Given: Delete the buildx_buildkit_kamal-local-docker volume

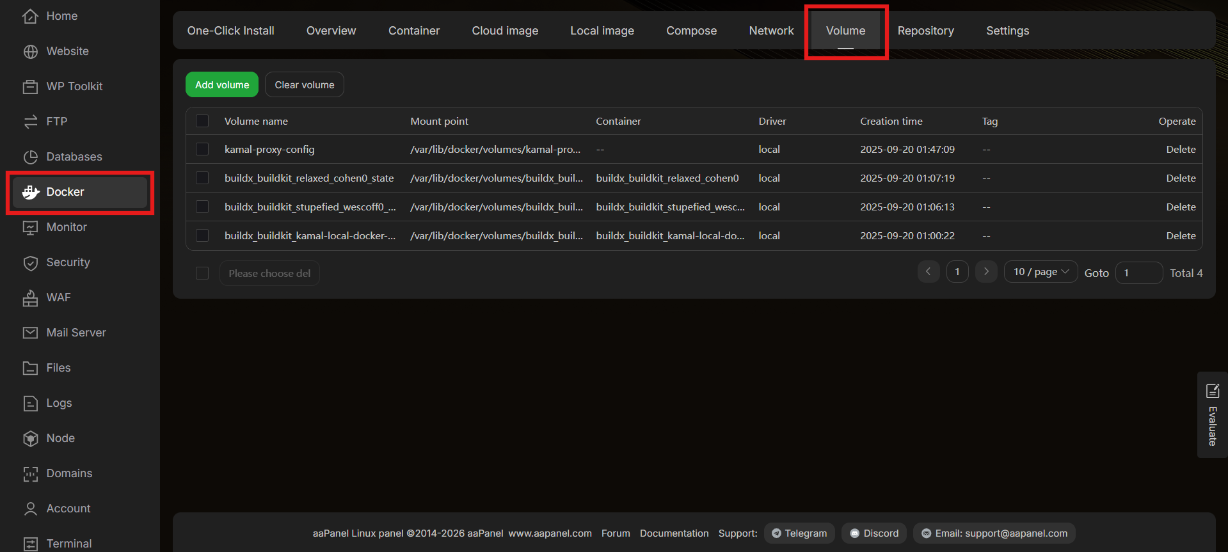Looking at the screenshot, I should (1181, 235).
